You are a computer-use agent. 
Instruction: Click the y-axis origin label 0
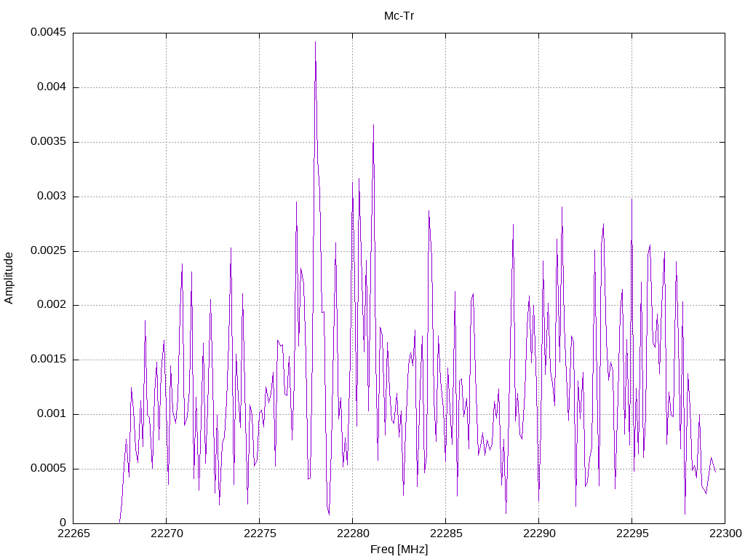(63, 523)
